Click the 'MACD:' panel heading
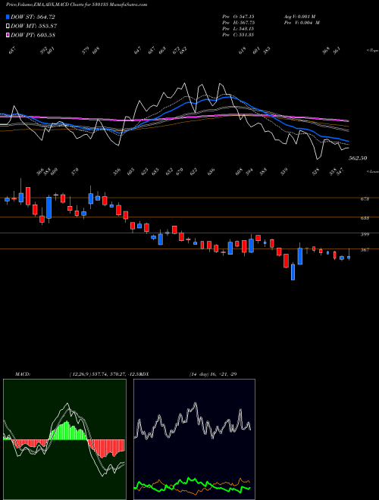This screenshot has width=379, height=500. pyautogui.click(x=22, y=374)
